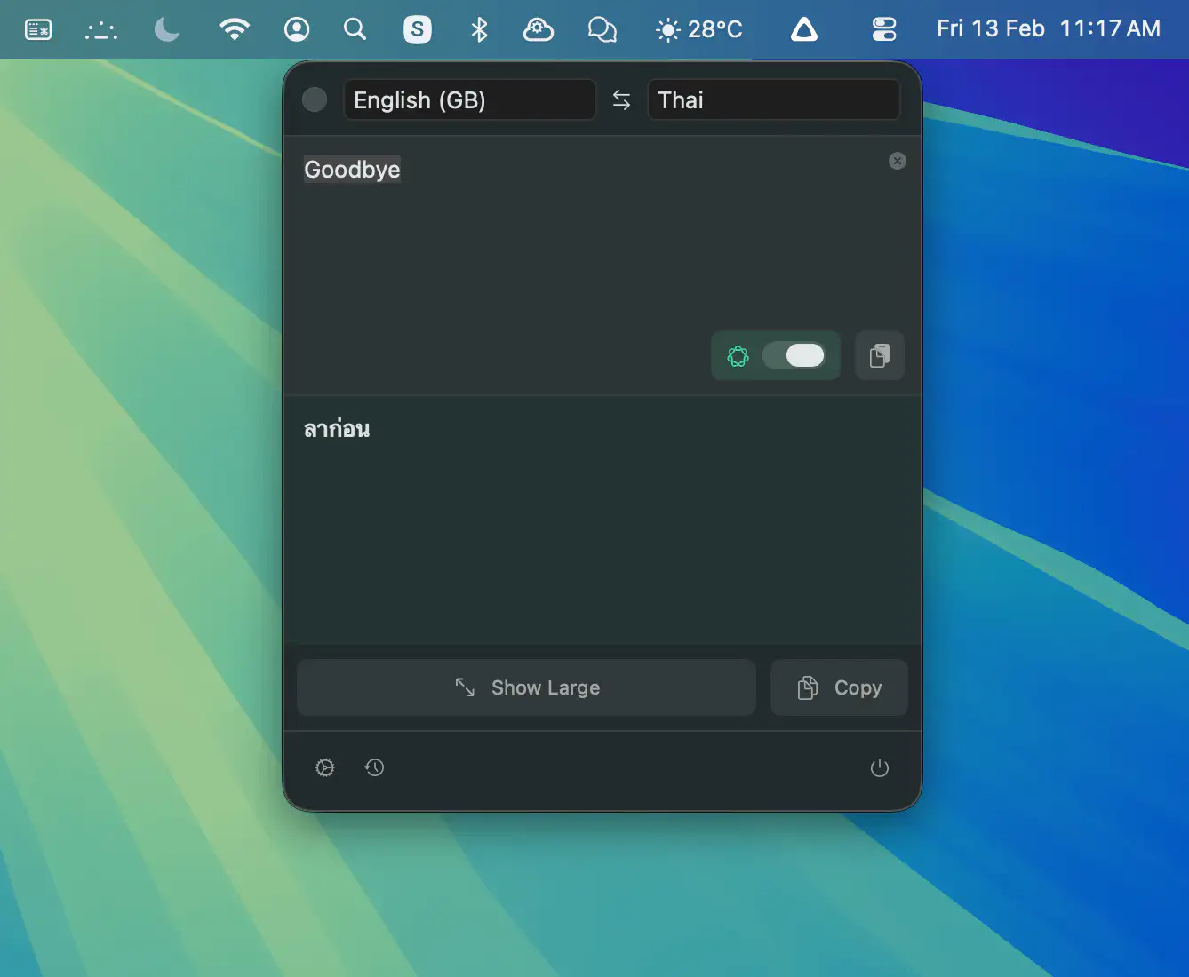Open translator settings gear icon
This screenshot has height=977, width=1189.
(325, 767)
